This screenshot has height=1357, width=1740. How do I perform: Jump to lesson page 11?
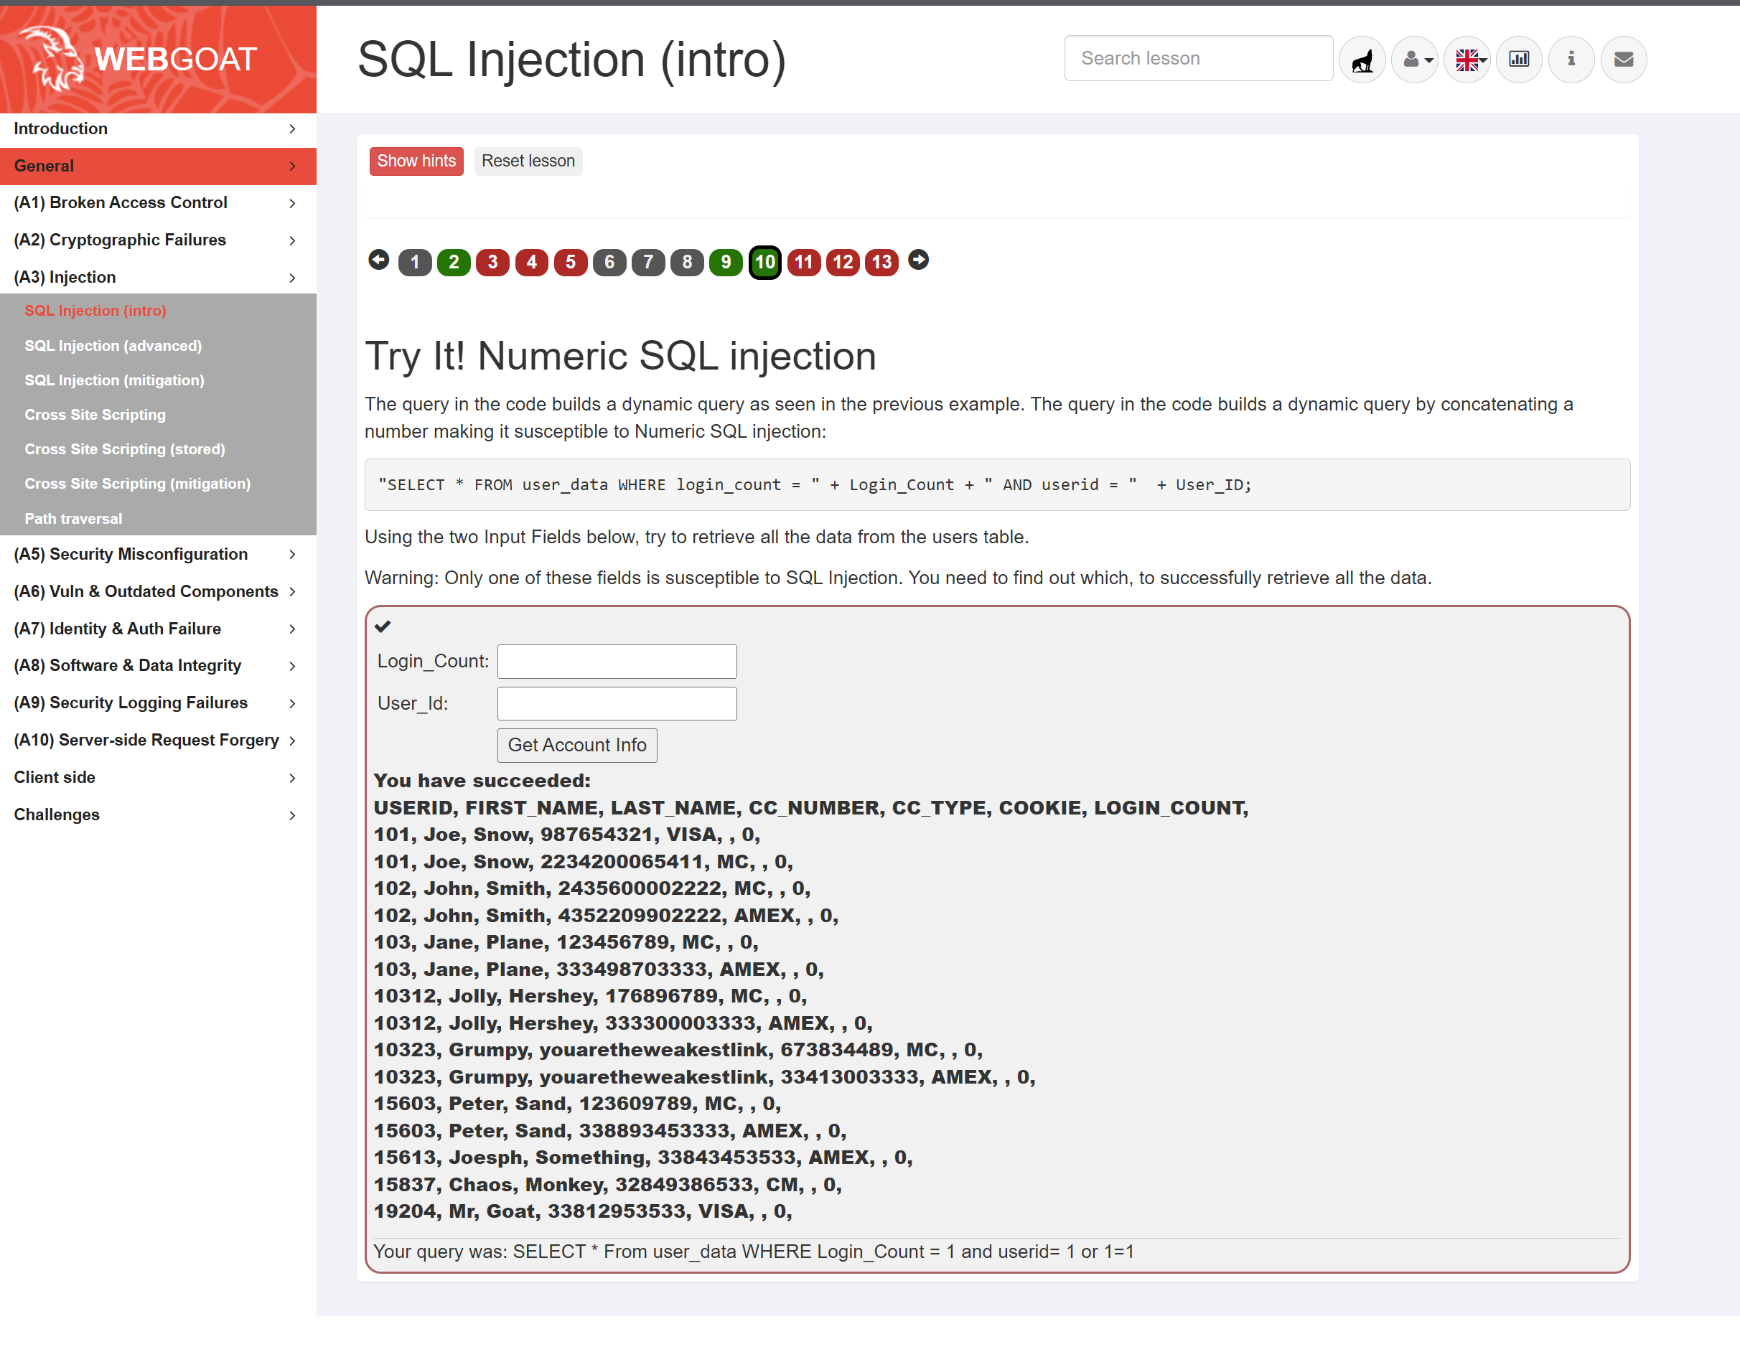(x=803, y=262)
